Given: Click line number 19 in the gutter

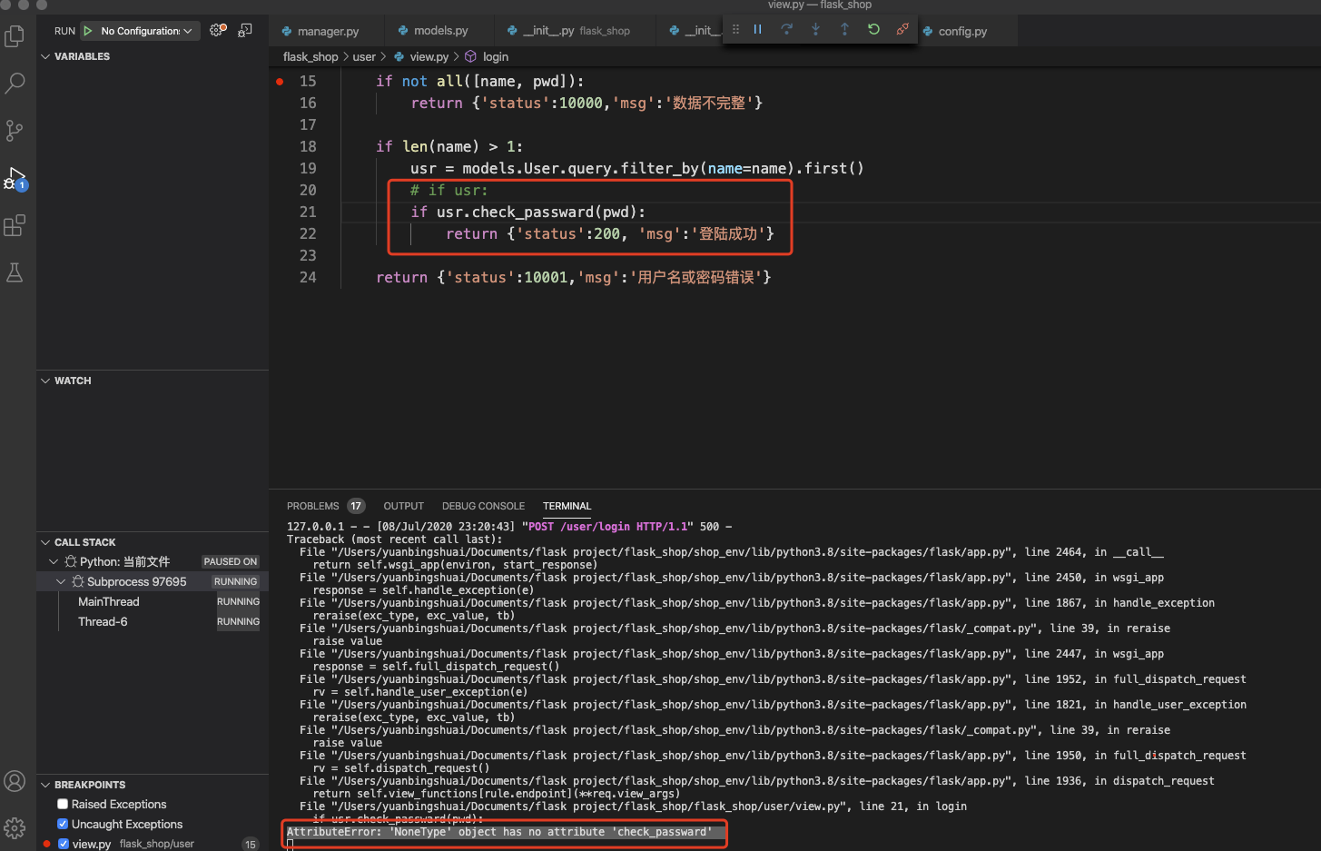Looking at the screenshot, I should (x=308, y=169).
